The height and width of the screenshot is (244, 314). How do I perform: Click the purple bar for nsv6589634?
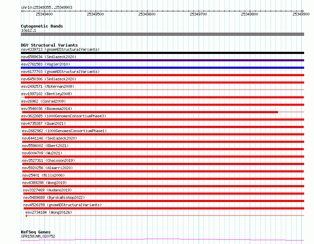[x=162, y=60]
